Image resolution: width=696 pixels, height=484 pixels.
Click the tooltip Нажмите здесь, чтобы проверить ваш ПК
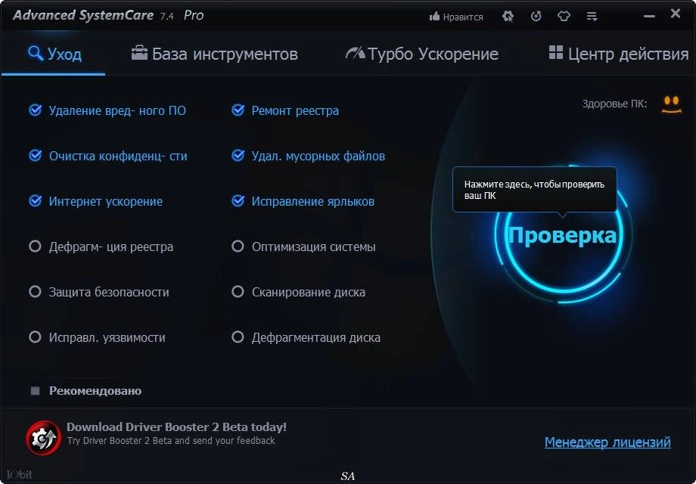(534, 190)
